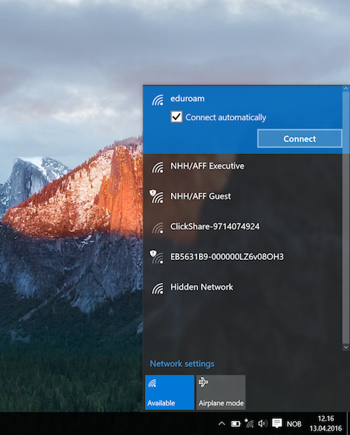The width and height of the screenshot is (350, 435).
Task: Click the Wi-Fi network tray icon
Action: [x=249, y=423]
